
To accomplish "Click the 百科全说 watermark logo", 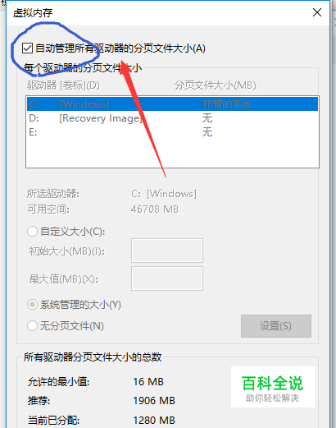I will [x=273, y=387].
